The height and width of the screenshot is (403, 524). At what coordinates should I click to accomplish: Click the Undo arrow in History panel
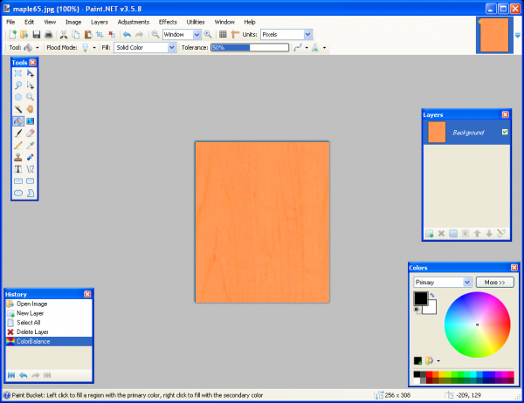(x=23, y=375)
